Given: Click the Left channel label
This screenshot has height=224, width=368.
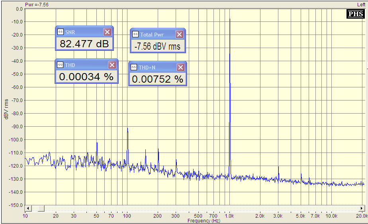Looking at the screenshot, I should click(x=361, y=5).
